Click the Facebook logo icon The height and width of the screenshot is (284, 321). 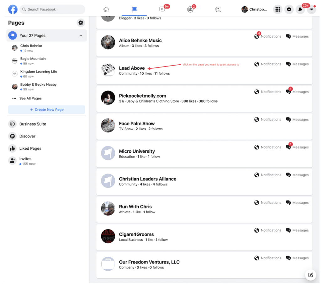click(13, 9)
